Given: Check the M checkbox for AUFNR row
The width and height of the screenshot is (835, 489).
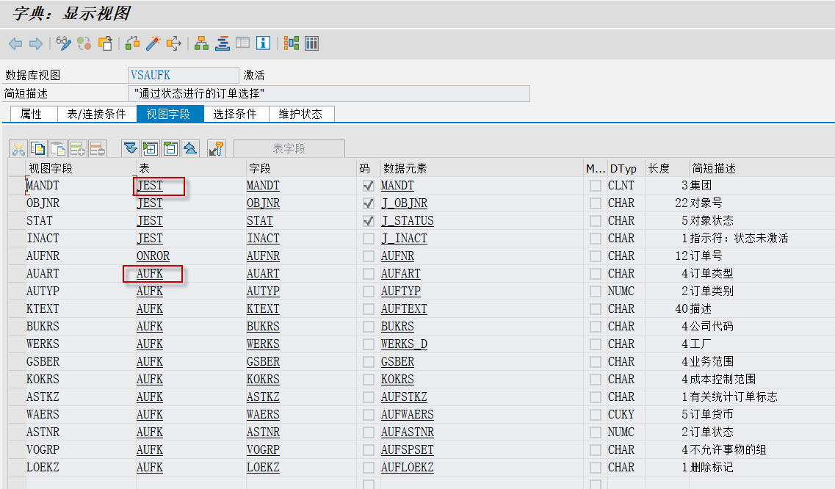Looking at the screenshot, I should point(596,256).
